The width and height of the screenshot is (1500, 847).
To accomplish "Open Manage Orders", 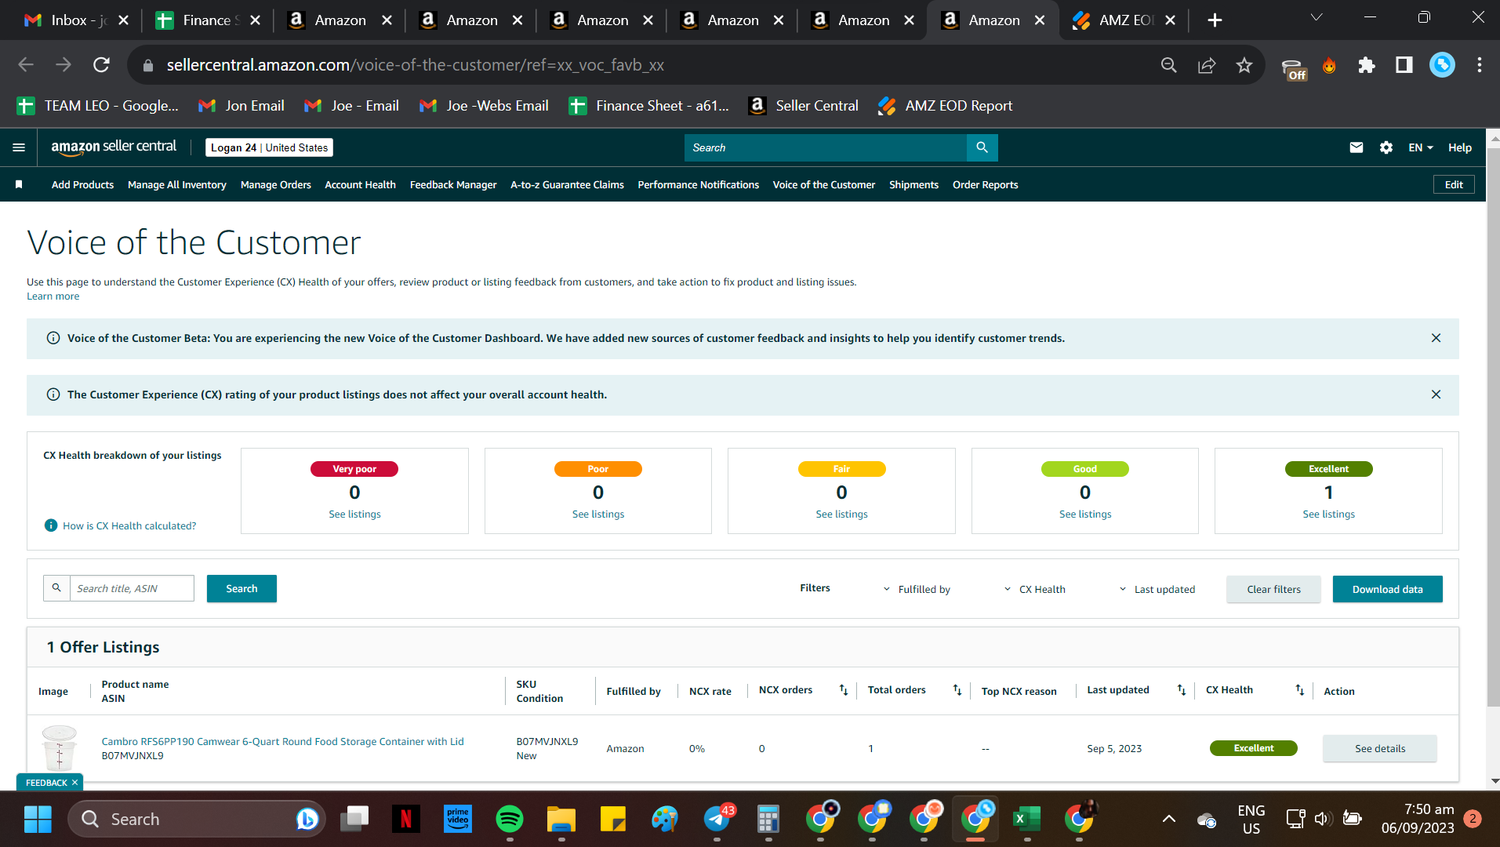I will click(x=276, y=184).
